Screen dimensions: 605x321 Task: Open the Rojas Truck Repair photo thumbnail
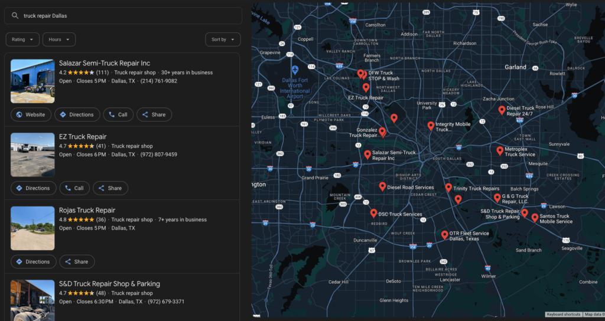coord(32,228)
